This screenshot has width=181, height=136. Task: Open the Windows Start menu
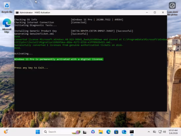click(38, 132)
